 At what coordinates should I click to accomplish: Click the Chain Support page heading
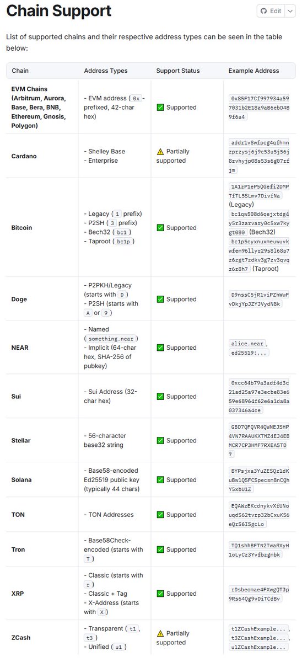58,10
